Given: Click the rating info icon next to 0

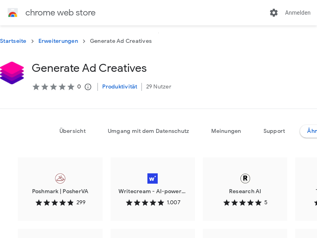Looking at the screenshot, I should pos(88,87).
